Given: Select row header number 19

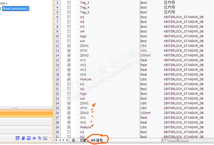Looking at the screenshot, I should (57, 79).
